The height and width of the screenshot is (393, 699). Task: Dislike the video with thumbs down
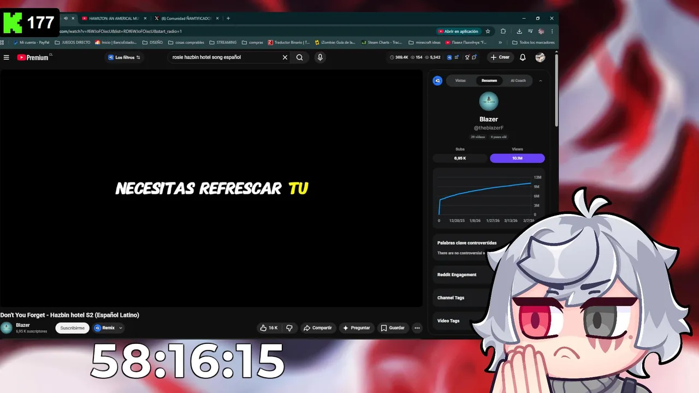pos(289,328)
